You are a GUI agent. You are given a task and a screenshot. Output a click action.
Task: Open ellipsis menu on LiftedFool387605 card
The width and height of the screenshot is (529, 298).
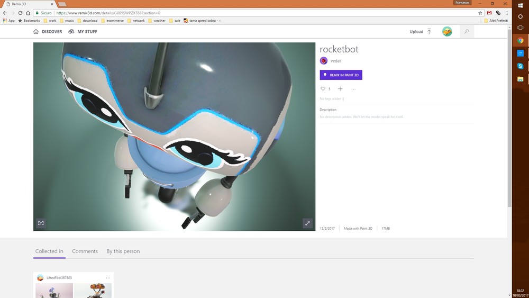coord(108,278)
